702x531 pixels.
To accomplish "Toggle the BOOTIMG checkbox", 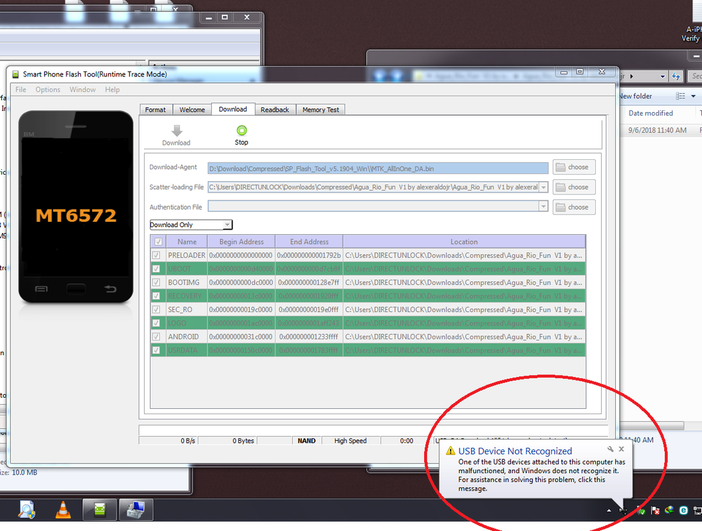I will pyautogui.click(x=156, y=283).
